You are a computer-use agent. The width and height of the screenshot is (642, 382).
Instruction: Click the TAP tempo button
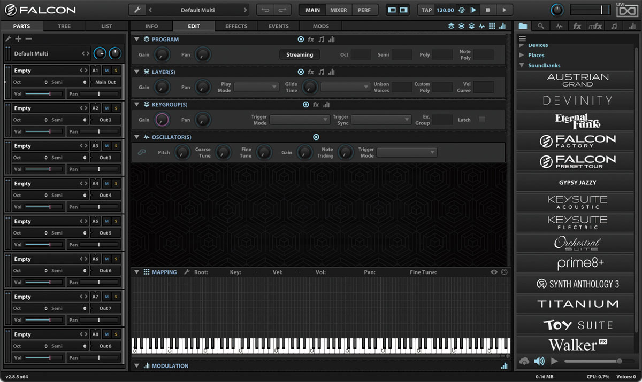click(x=426, y=10)
